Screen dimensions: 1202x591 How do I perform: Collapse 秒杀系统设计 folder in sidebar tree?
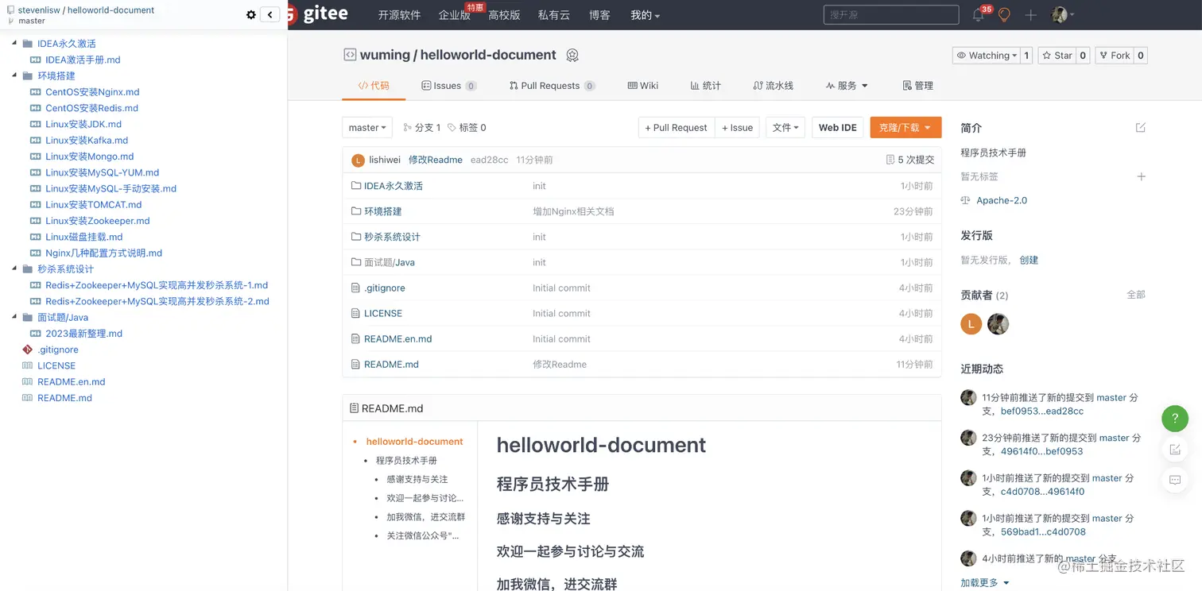coord(15,268)
